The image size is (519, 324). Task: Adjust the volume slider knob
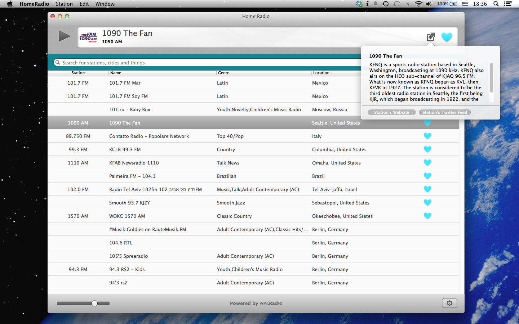[94, 303]
